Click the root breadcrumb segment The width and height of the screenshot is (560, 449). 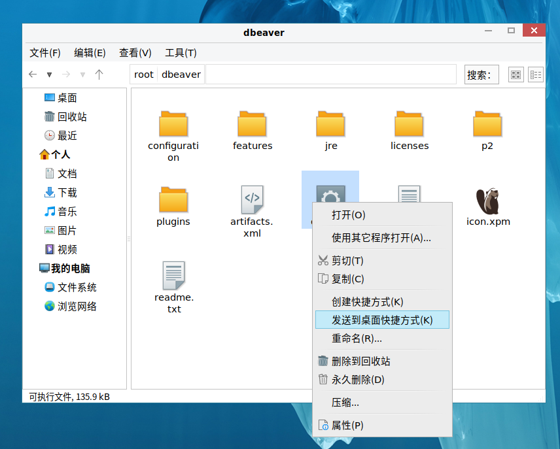(x=143, y=75)
